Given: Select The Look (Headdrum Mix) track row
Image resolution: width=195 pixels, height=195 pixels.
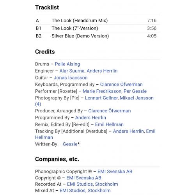Looking at the screenshot, I should point(97,21).
